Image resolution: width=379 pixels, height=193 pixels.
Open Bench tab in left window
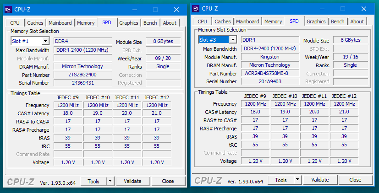pos(150,23)
